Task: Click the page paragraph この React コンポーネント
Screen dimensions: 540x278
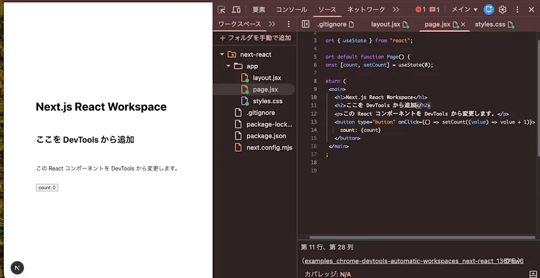Action: pyautogui.click(x=107, y=168)
